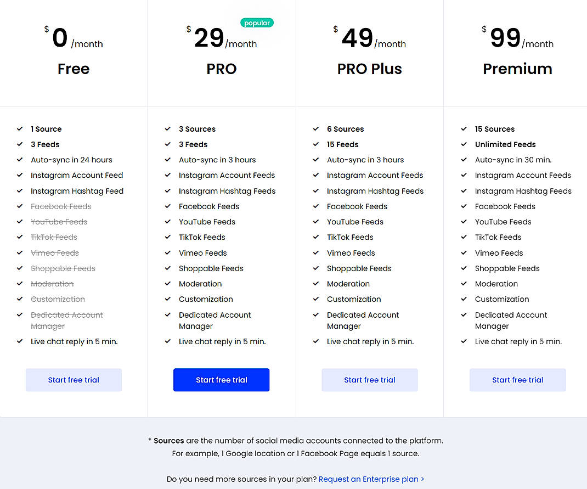The image size is (587, 489).
Task: Toggle the strikethrough Facebook Feeds item in Free plan
Action: 61,206
